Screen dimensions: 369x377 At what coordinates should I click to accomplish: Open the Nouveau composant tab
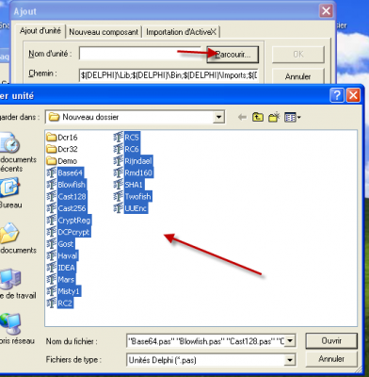(104, 32)
